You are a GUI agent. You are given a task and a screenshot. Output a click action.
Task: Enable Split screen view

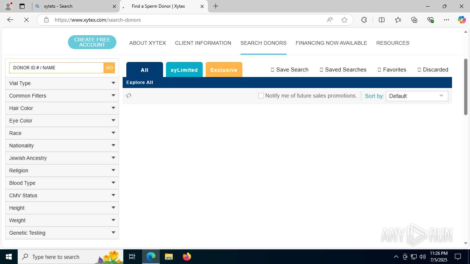[x=382, y=20]
